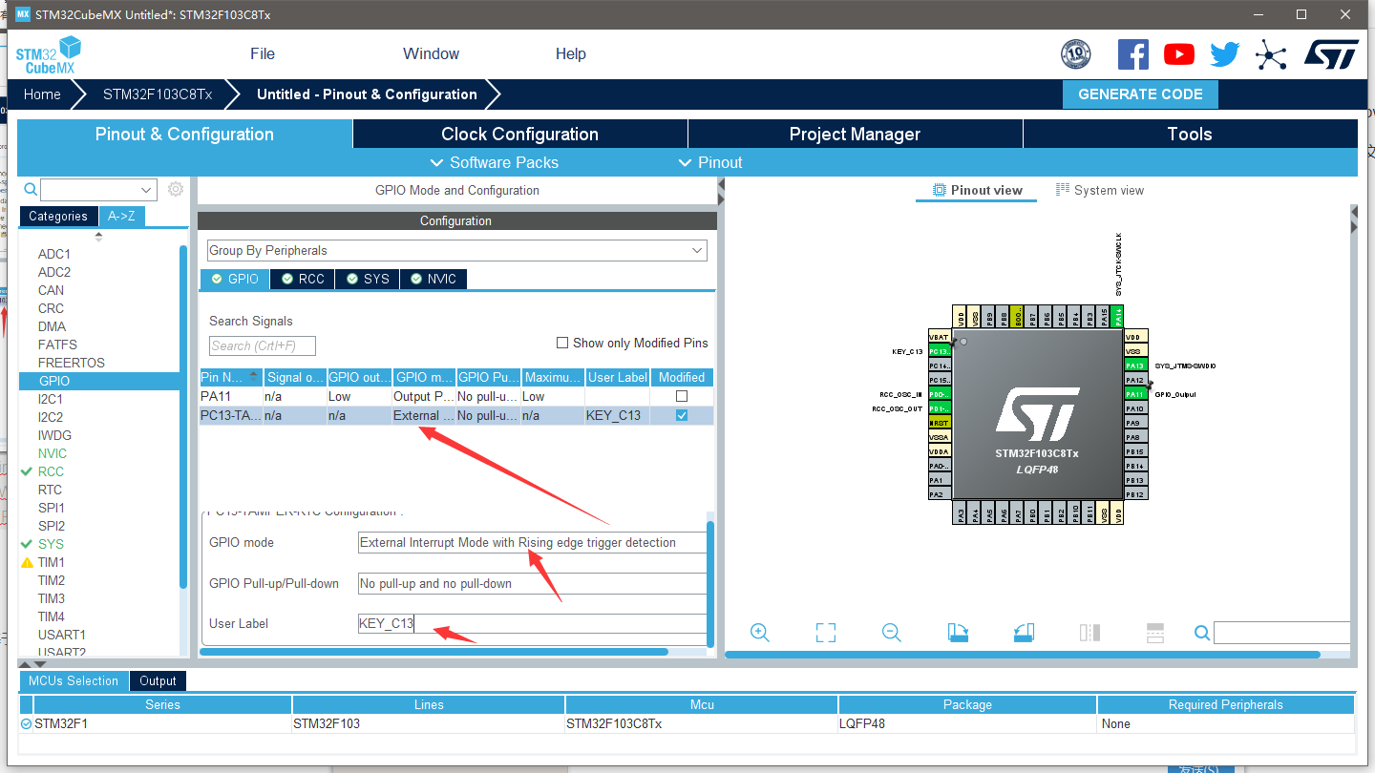The image size is (1375, 773).
Task: Zoom in on the pinout chip
Action: point(760,633)
